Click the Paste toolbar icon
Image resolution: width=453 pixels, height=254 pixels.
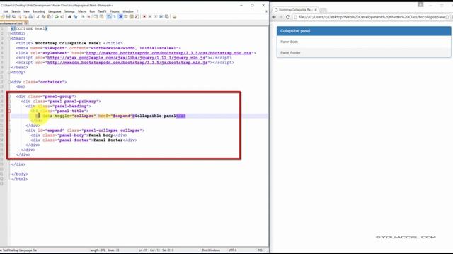tap(49, 17)
